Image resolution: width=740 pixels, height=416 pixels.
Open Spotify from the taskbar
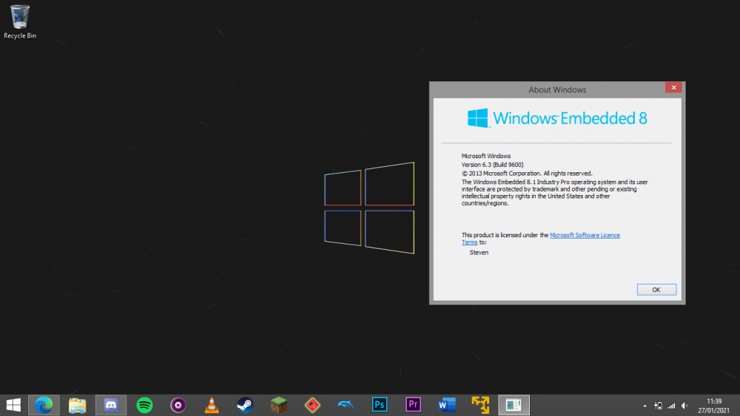pyautogui.click(x=144, y=405)
